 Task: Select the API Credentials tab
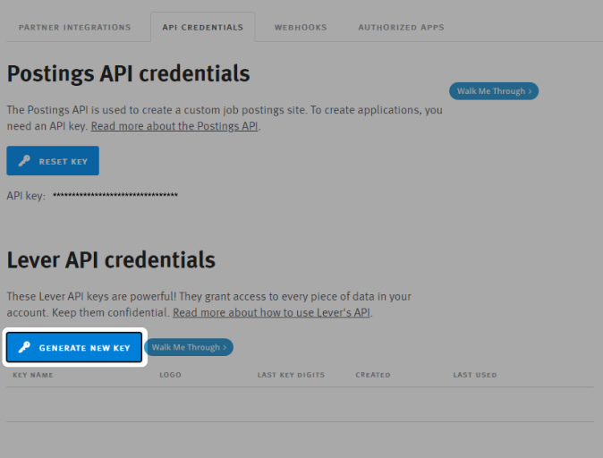point(202,27)
